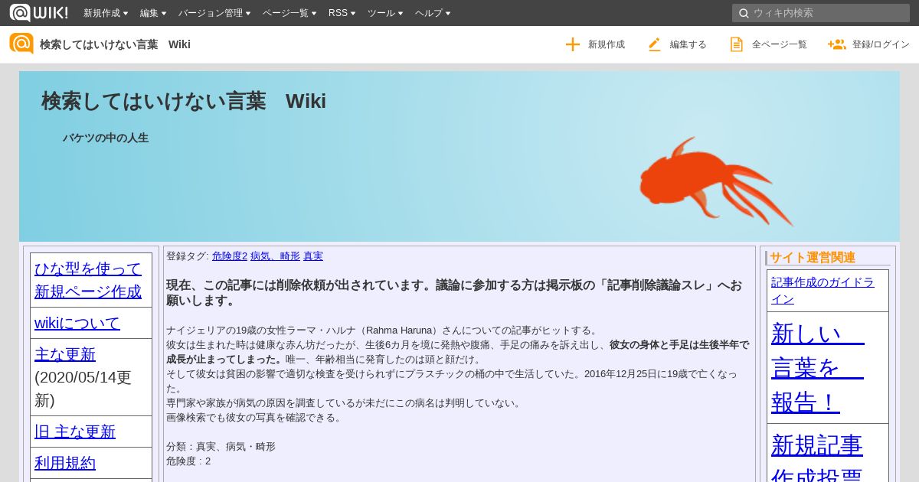Open the 編集 dropdown menu

[153, 13]
